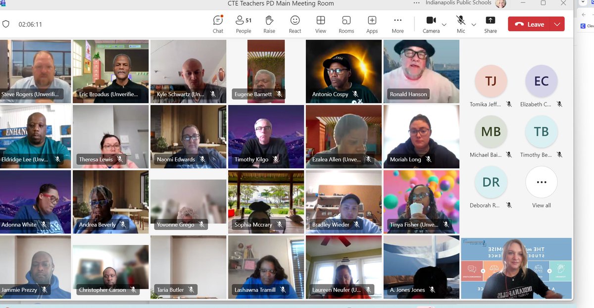Select Eric Broadus video tile
This screenshot has width=594, height=308.
pyautogui.click(x=111, y=71)
